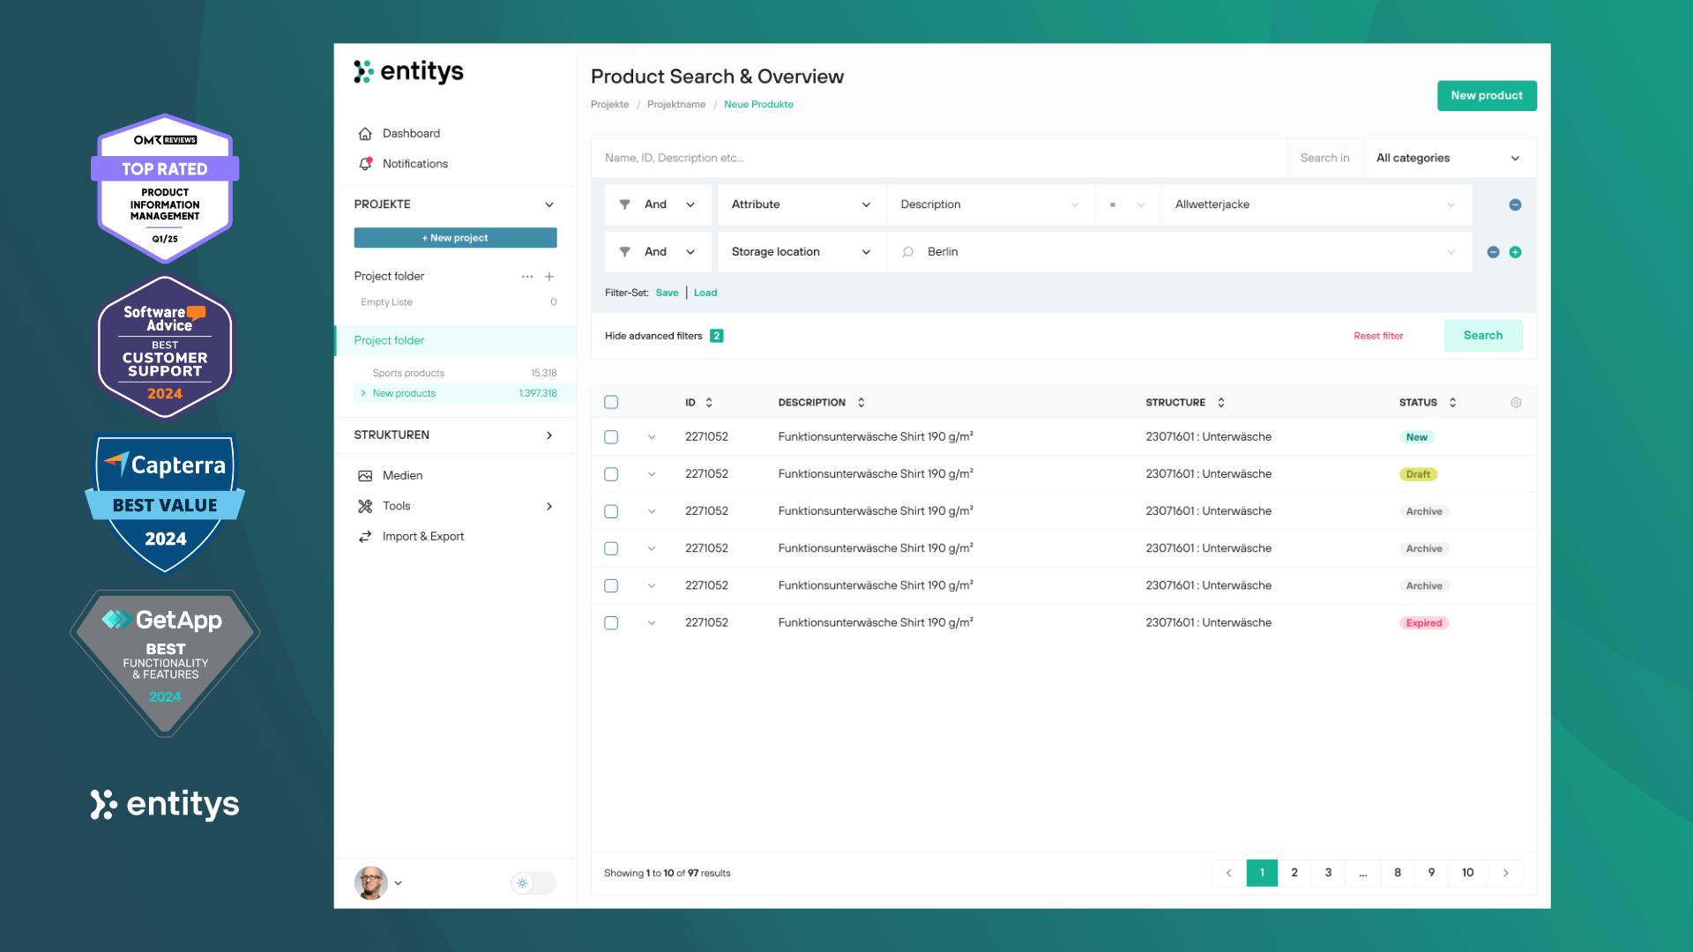Viewport: 1693px width, 952px height.
Task: Remove the Attribute filter row with minus icon
Action: tap(1515, 205)
